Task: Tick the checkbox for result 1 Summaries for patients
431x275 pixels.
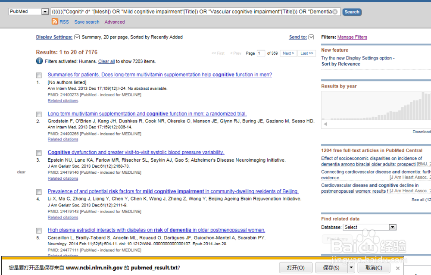Action: coord(39,75)
